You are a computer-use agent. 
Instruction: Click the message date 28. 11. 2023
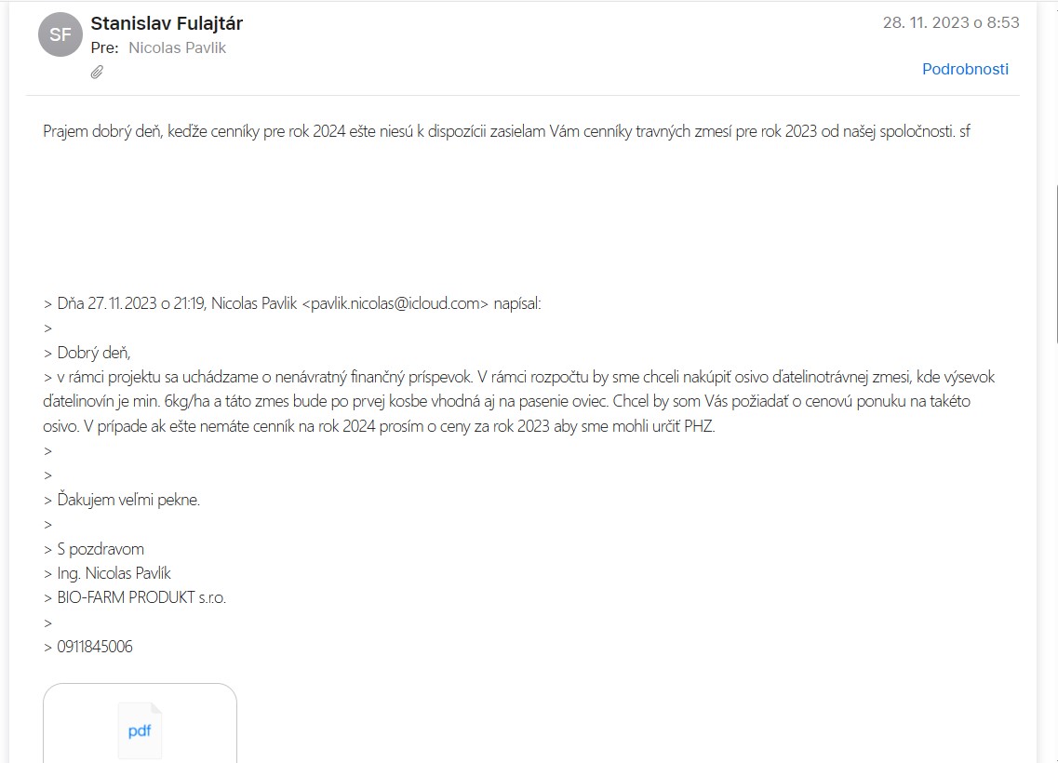(950, 23)
